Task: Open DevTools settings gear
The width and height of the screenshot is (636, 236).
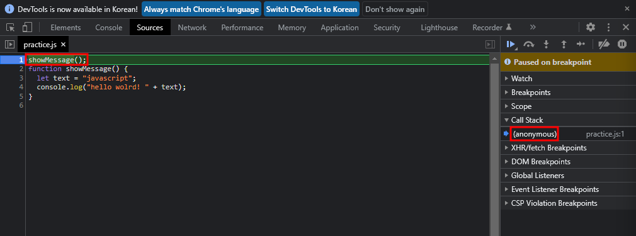Action: [591, 27]
